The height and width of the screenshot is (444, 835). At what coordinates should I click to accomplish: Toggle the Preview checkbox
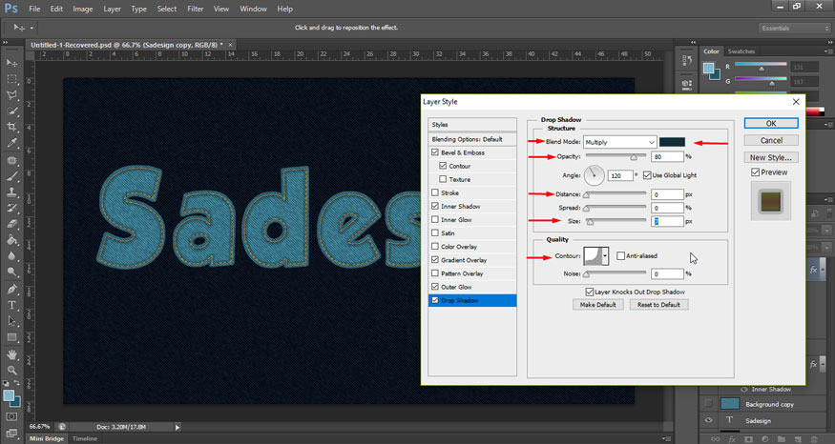(755, 172)
